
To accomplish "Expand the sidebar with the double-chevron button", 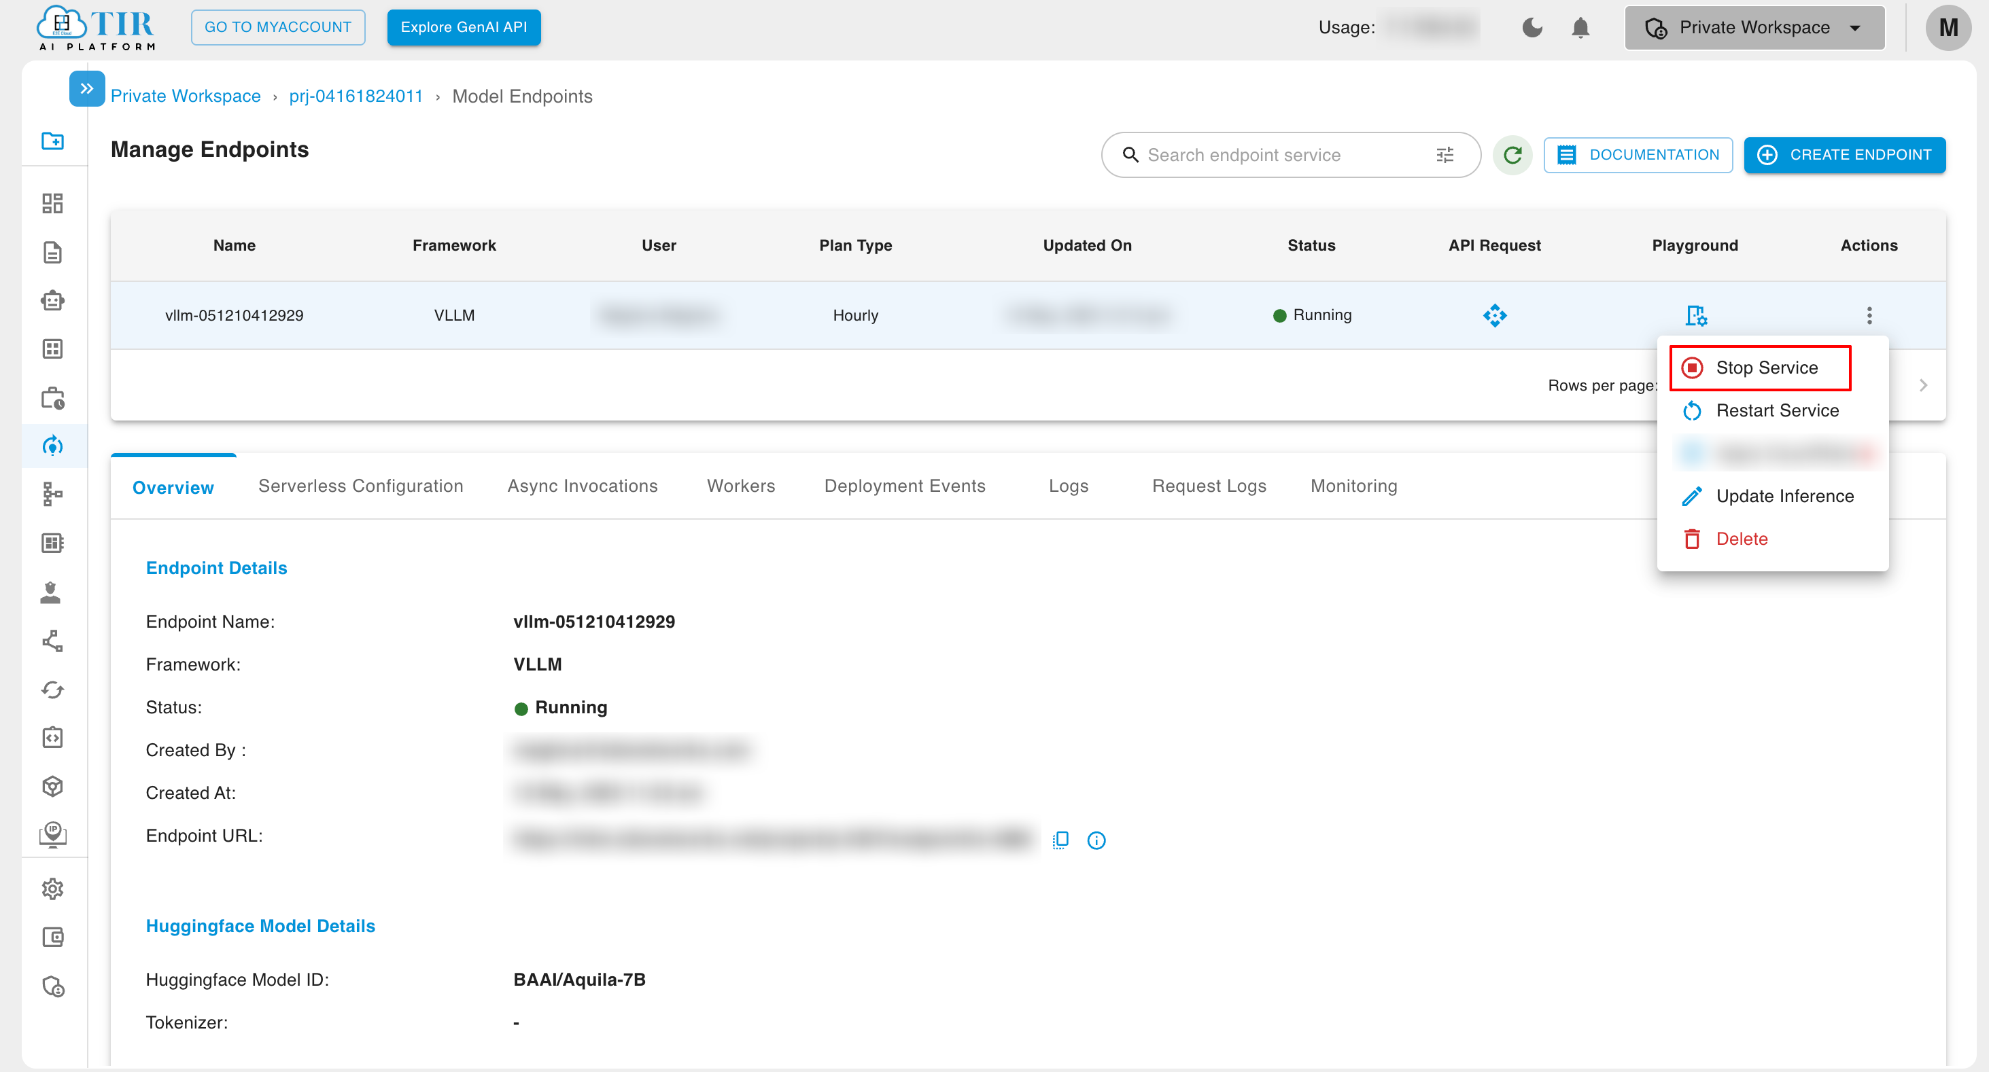I will click(x=87, y=88).
